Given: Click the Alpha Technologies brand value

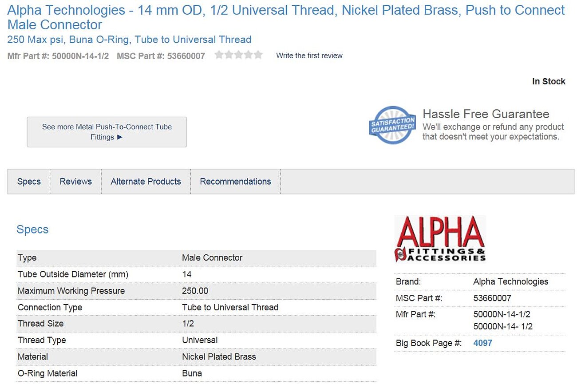Looking at the screenshot, I should pos(510,282).
